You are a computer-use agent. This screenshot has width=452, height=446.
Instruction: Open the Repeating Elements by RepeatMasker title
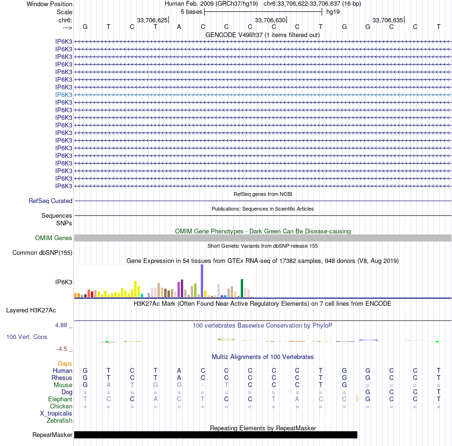[263, 428]
